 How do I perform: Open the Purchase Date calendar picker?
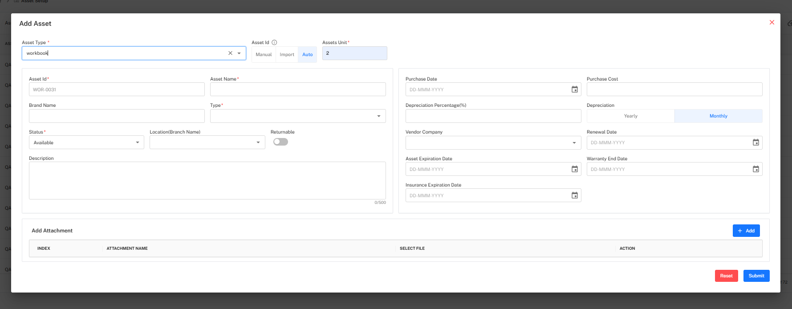574,89
